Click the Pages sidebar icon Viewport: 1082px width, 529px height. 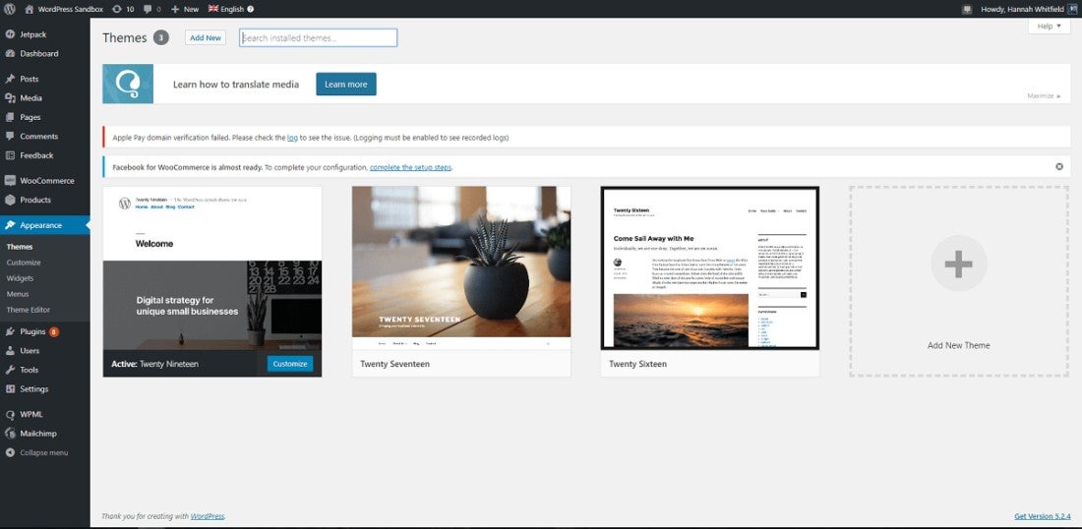[10, 117]
